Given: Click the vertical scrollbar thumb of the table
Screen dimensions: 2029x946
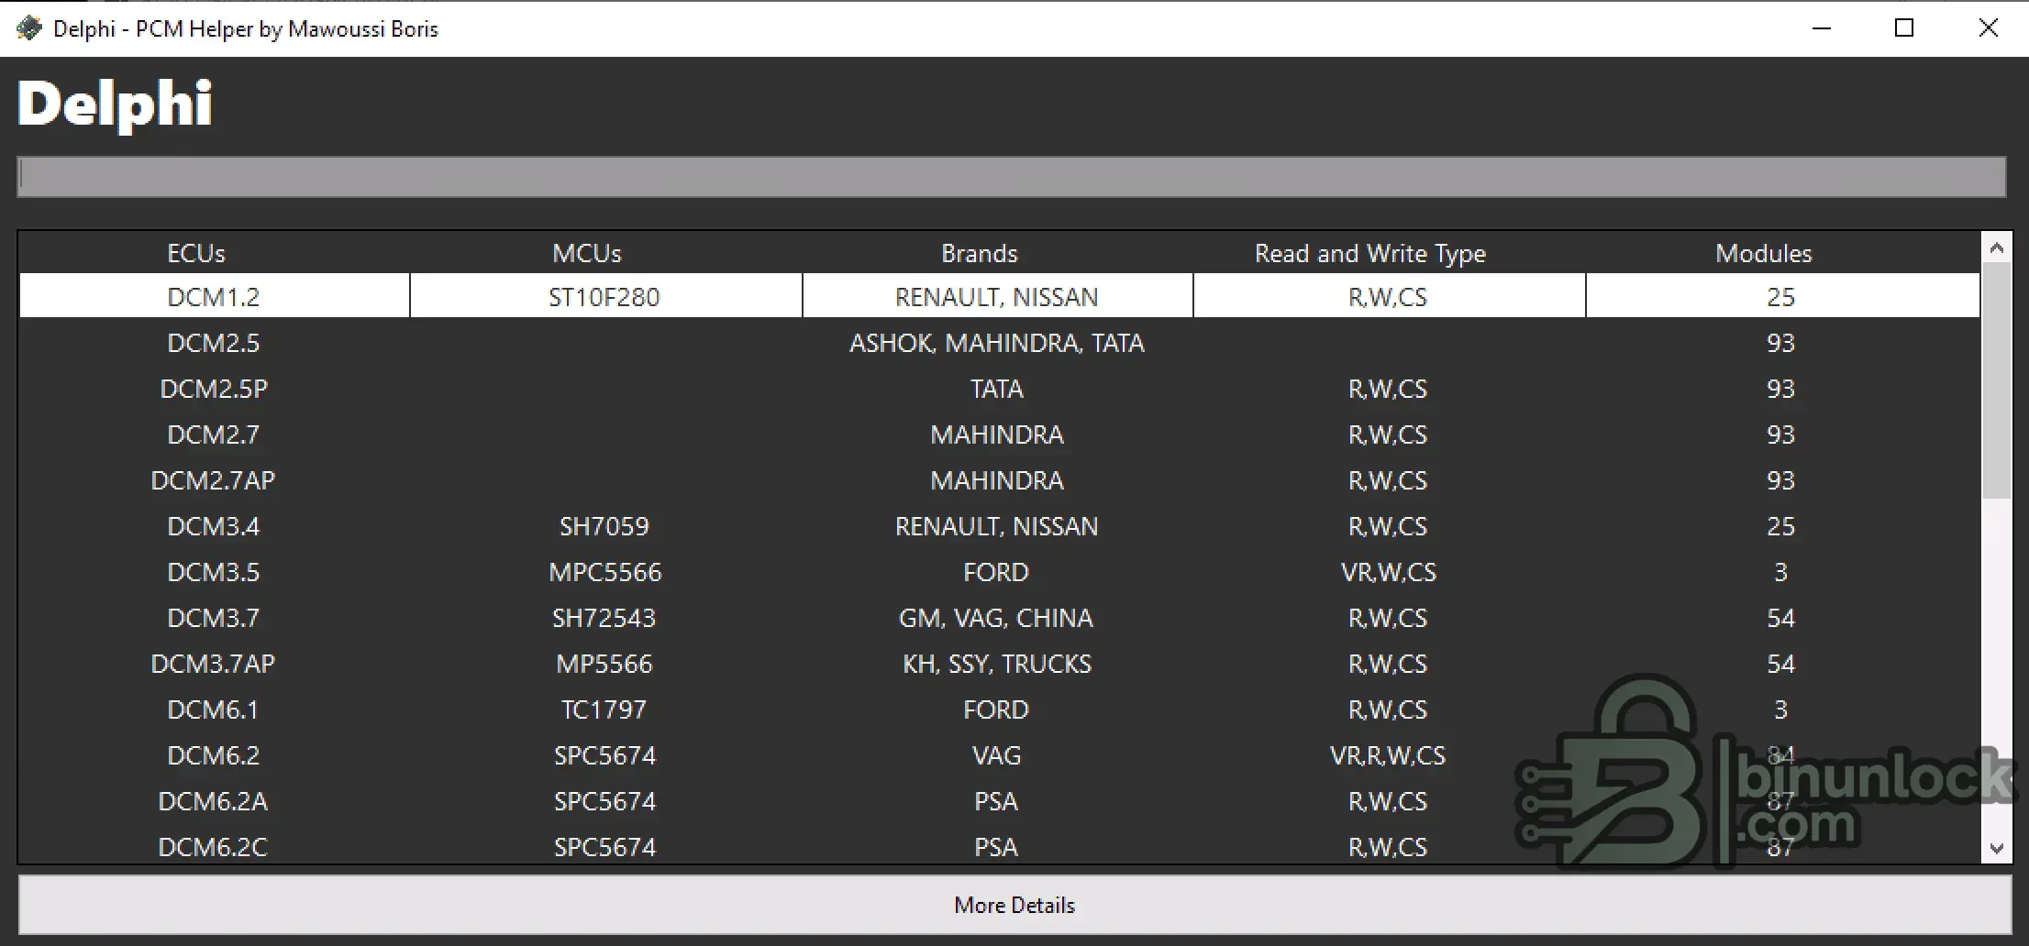Looking at the screenshot, I should (1996, 380).
